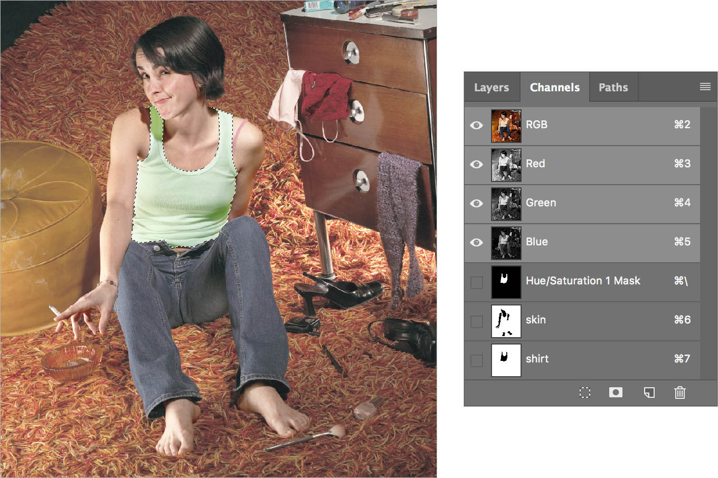Select the Channels tab
Image resolution: width=718 pixels, height=478 pixels.
(x=555, y=87)
